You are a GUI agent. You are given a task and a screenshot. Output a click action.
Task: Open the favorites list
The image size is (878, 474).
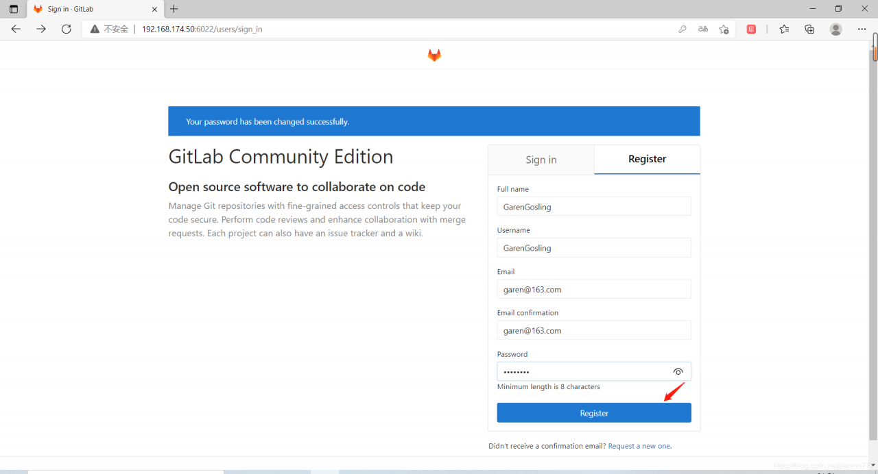pos(784,29)
